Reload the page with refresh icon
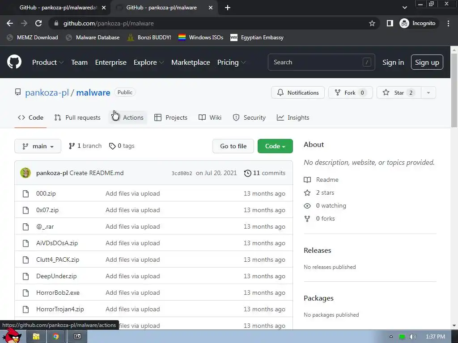 pyautogui.click(x=38, y=23)
